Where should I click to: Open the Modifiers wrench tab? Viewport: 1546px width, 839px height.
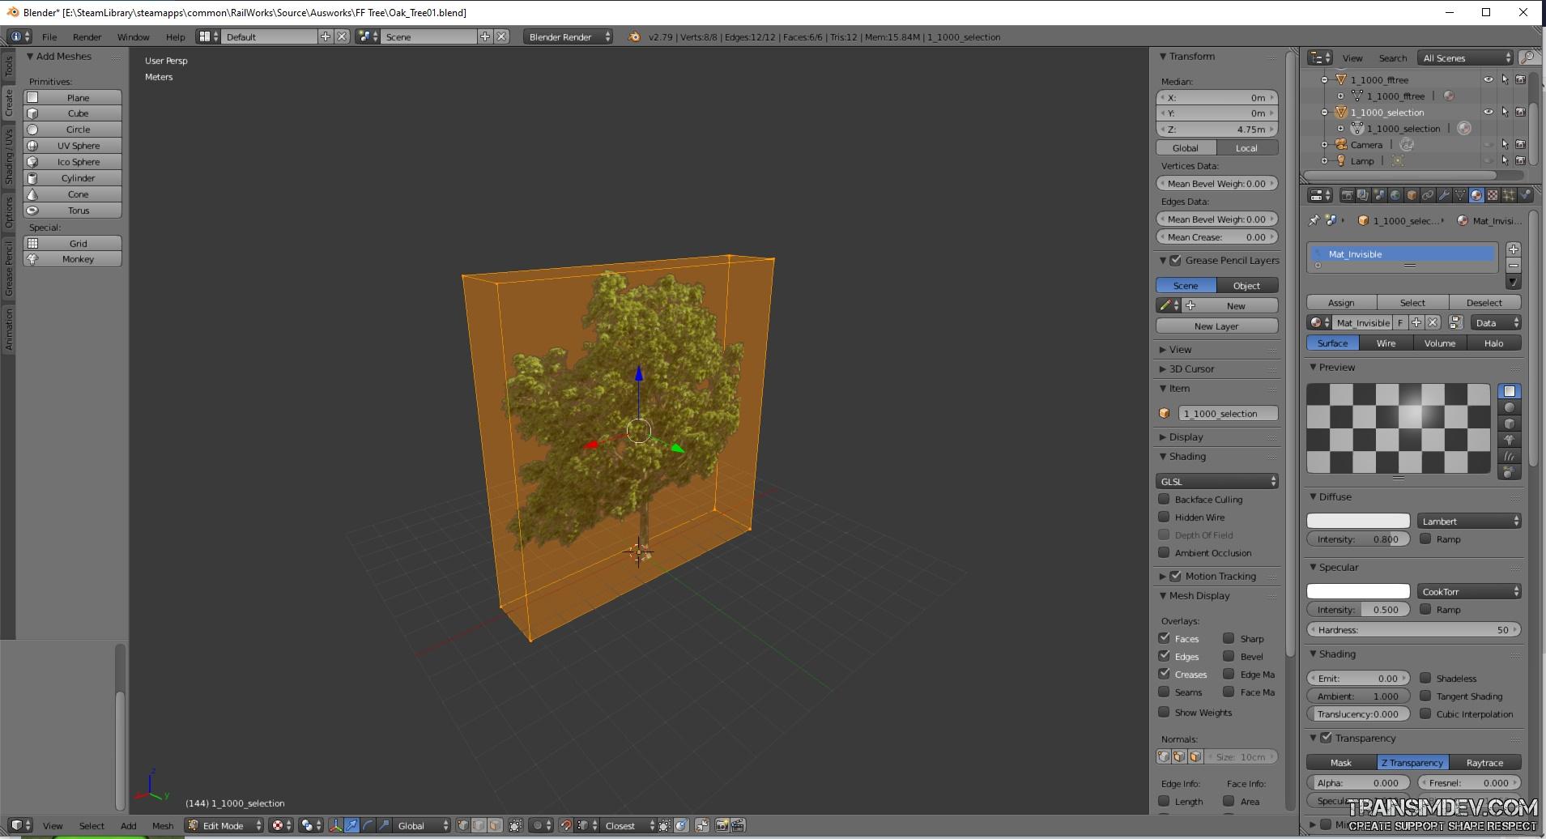click(1444, 195)
